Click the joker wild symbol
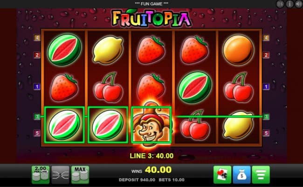Image resolution: width=303 pixels, height=187 pixels. [x=151, y=125]
